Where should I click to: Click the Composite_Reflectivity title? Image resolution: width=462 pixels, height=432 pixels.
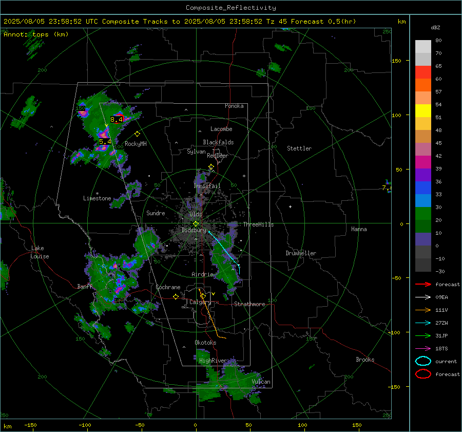[x=231, y=8]
